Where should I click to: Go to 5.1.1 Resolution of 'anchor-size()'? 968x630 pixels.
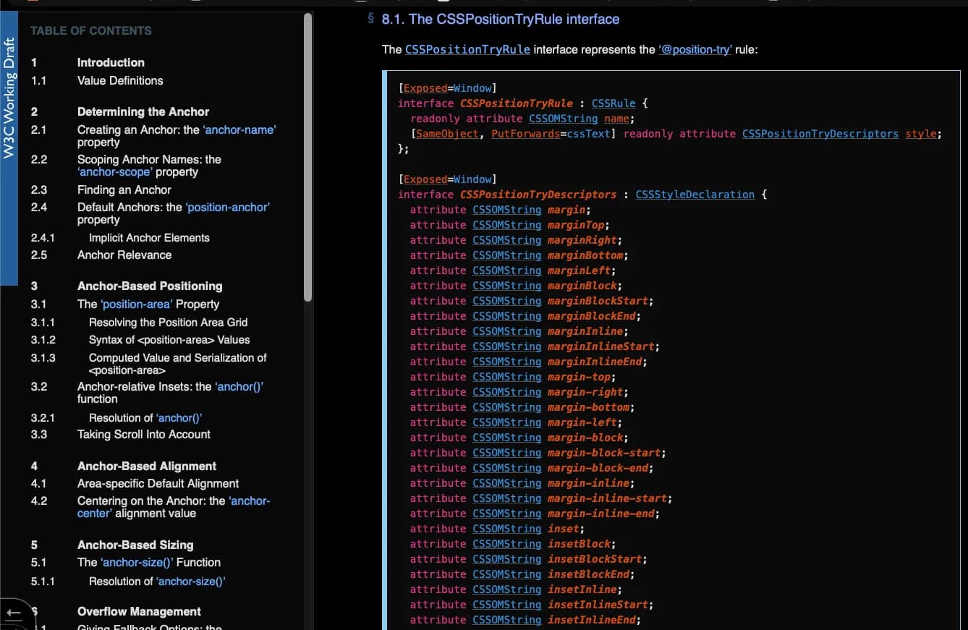pos(157,581)
